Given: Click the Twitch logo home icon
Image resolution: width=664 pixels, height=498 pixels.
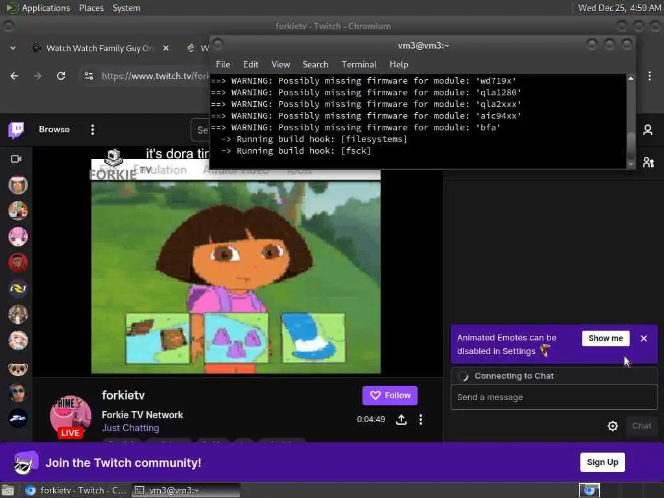Looking at the screenshot, I should click(16, 130).
